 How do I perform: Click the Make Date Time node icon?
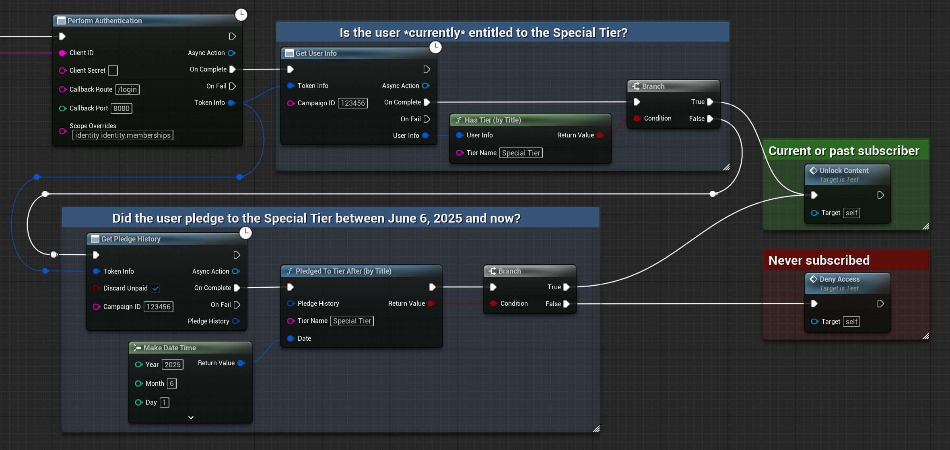(x=137, y=348)
